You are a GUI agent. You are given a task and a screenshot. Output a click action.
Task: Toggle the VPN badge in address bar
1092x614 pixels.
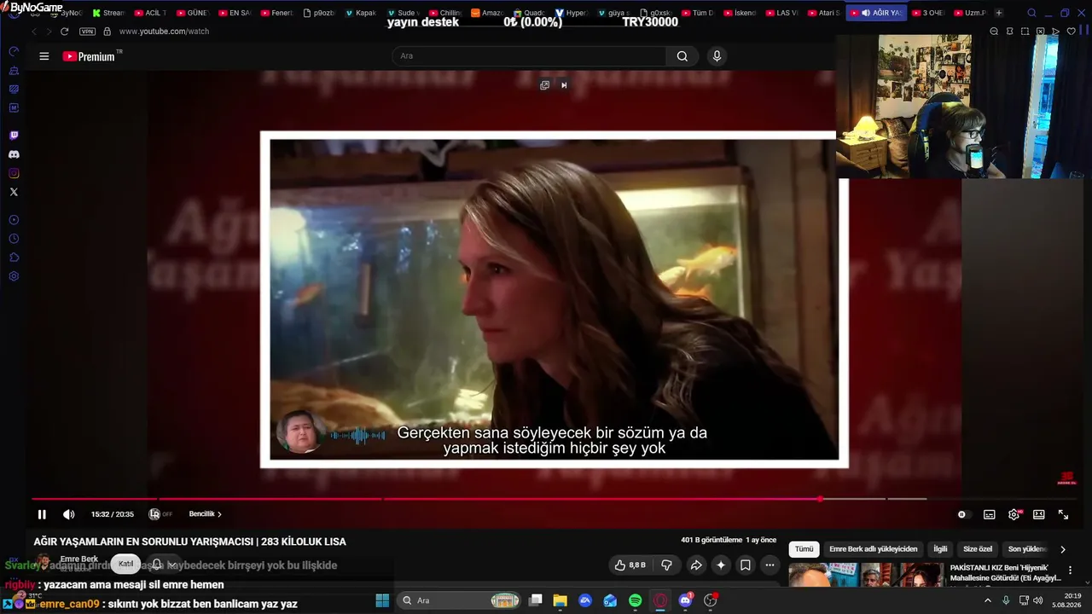87,32
